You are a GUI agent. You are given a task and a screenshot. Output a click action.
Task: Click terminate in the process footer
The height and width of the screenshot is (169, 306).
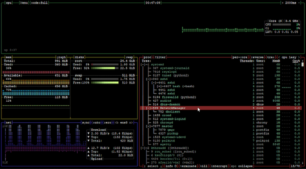[188, 166]
